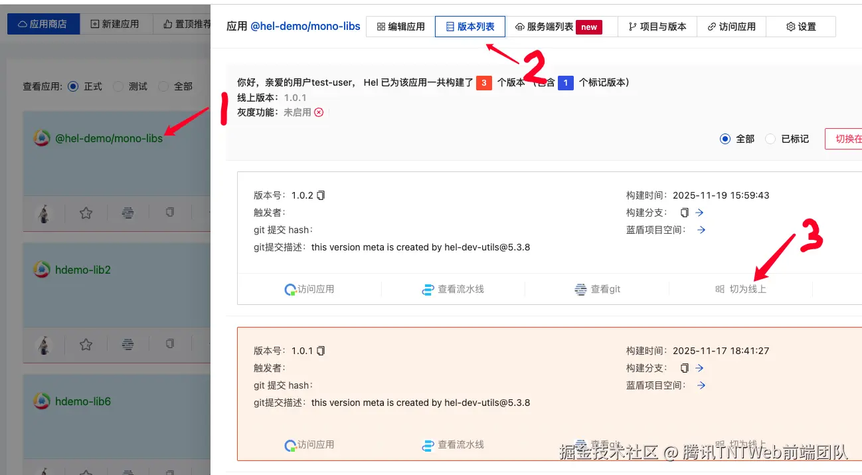Open 蓝盾项目空间 arrow of version 1.0.1
This screenshot has height=475, width=862.
(701, 385)
